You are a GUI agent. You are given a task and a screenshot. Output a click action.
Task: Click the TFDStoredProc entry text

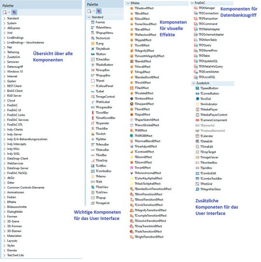208,50
